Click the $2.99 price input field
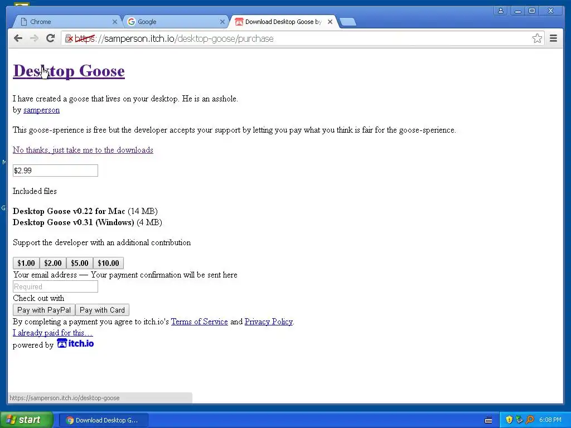This screenshot has width=571, height=428. click(x=55, y=171)
